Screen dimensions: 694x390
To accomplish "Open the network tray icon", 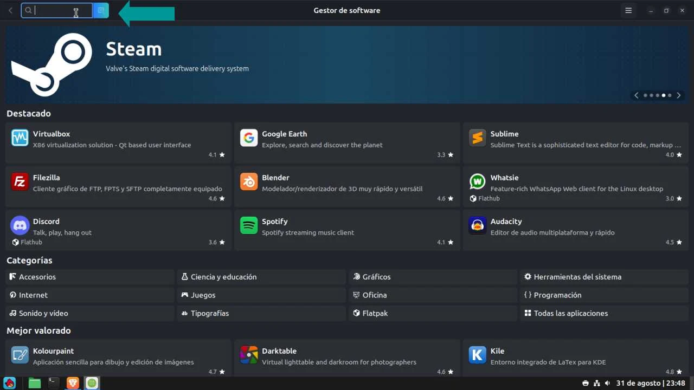I will (596, 383).
